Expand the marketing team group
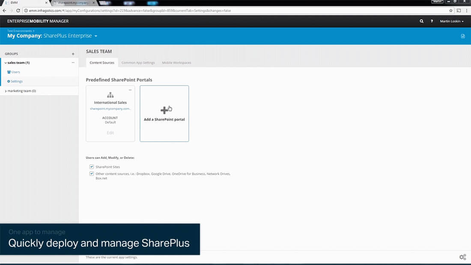Image resolution: width=471 pixels, height=265 pixels. click(6, 91)
